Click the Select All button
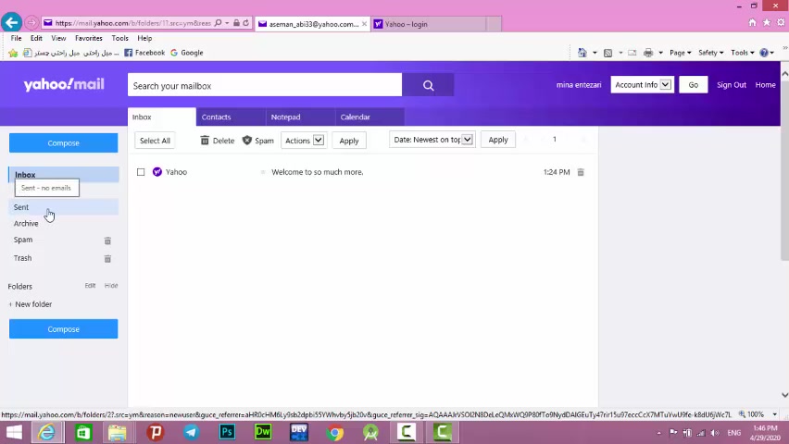 155,141
